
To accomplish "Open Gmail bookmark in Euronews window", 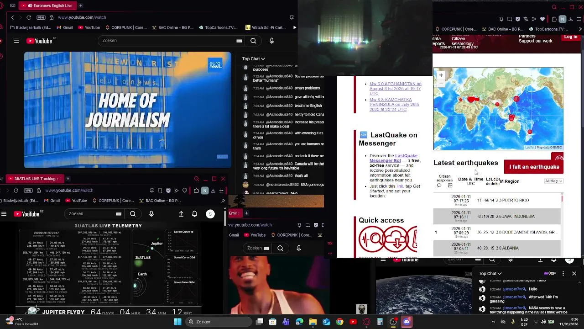I will pyautogui.click(x=64, y=27).
